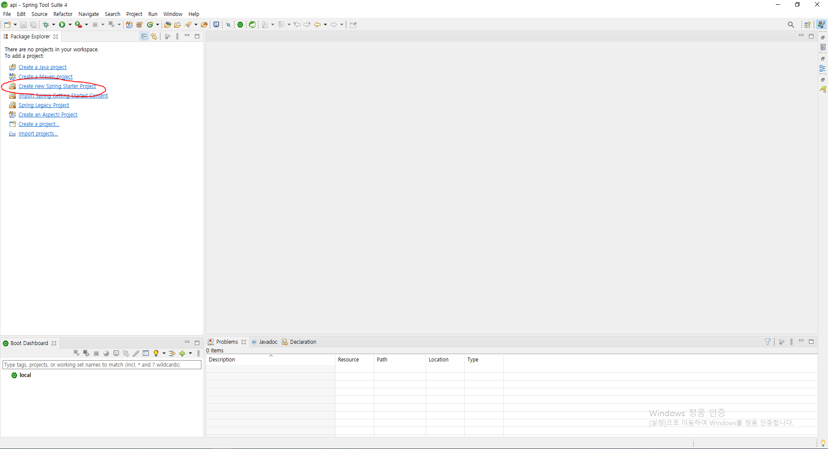Open the Task List side icon
The image size is (828, 449).
click(823, 47)
